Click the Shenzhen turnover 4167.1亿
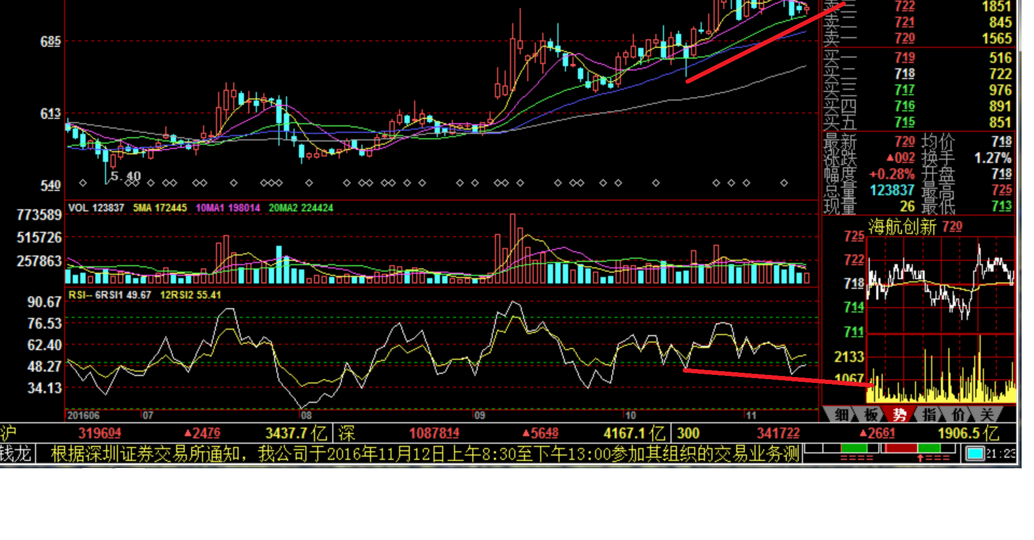Image resolution: width=1034 pixels, height=540 pixels. [634, 433]
